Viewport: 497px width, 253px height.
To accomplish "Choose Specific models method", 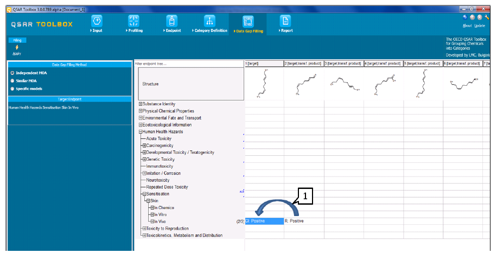I will tap(12, 89).
